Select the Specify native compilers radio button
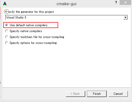The width and height of the screenshot is (132, 102). click(x=7, y=31)
